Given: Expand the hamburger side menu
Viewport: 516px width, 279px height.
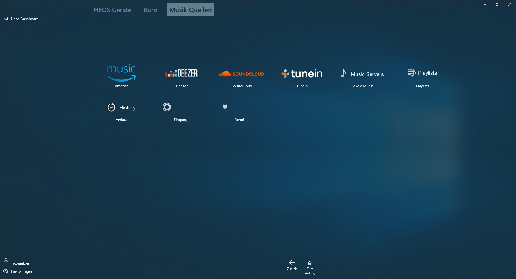Looking at the screenshot, I should pyautogui.click(x=6, y=6).
